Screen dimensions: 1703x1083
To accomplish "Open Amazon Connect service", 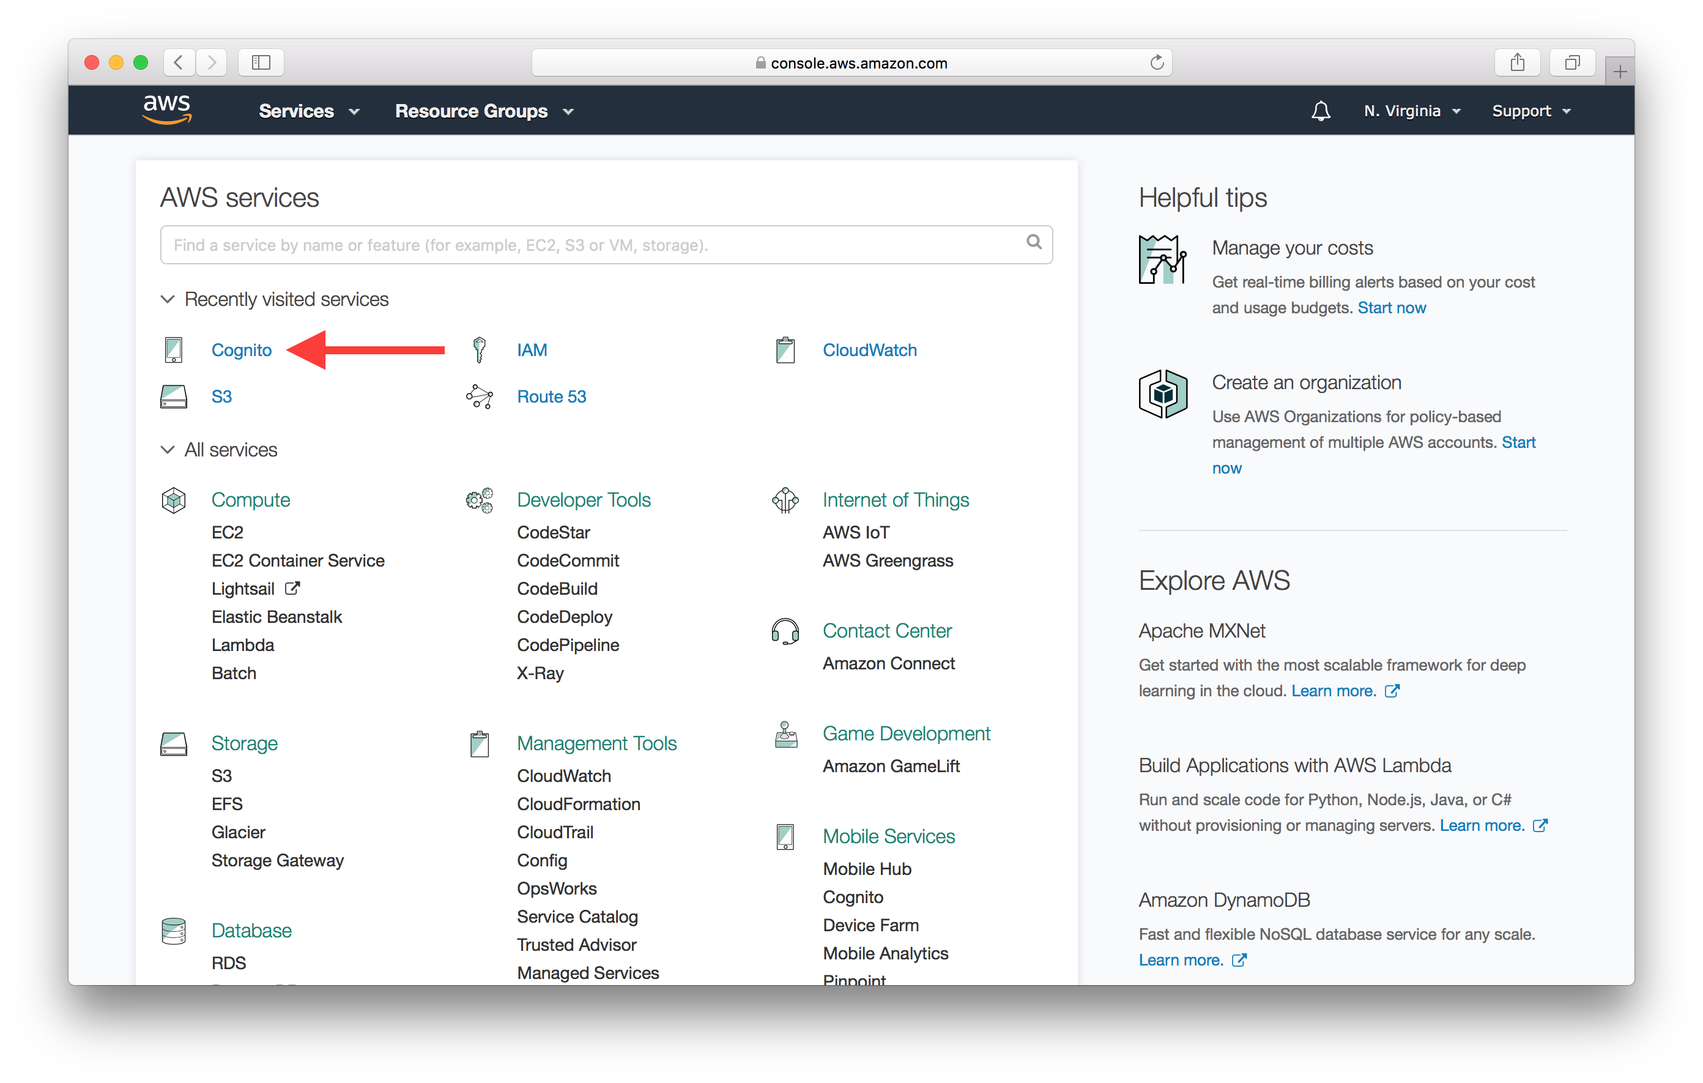I will point(888,663).
